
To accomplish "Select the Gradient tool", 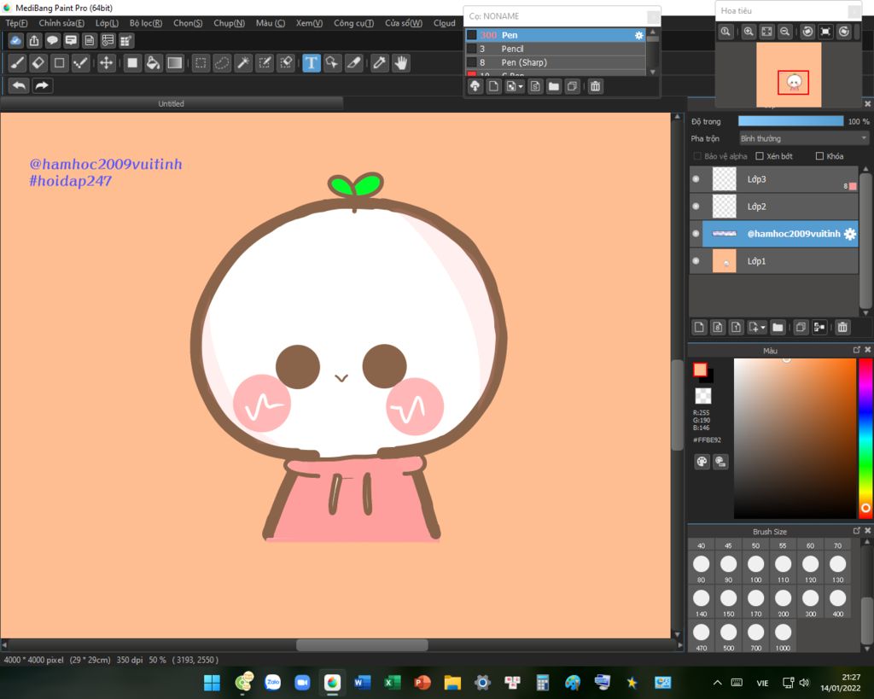I will point(174,63).
